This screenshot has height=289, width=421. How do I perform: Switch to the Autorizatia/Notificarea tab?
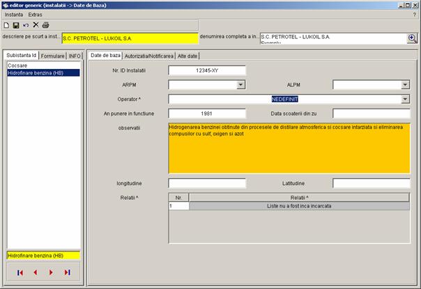[x=149, y=55]
